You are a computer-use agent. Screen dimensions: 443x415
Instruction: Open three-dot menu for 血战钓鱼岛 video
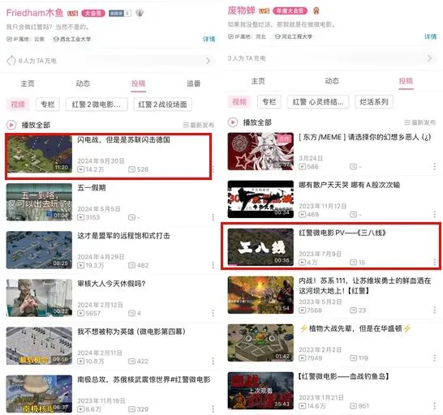pyautogui.click(x=435, y=406)
